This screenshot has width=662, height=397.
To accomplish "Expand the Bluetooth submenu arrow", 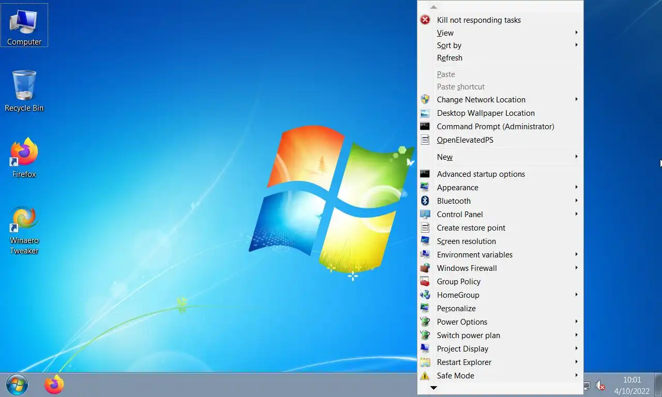I will coord(576,201).
